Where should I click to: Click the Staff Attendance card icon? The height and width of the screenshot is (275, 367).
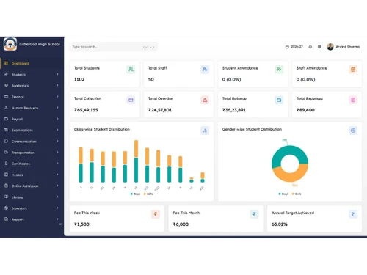point(353,70)
